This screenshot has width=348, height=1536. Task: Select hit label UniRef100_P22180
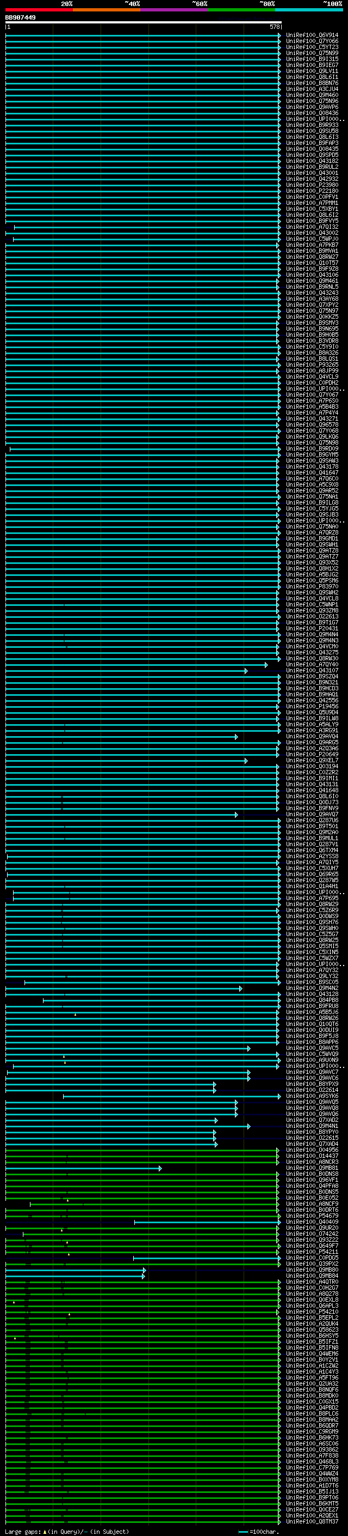pos(312,191)
